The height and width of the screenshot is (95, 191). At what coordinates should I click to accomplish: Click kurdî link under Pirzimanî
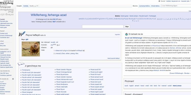click(126, 86)
